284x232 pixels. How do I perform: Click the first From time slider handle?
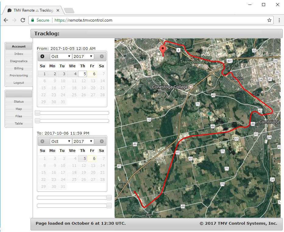click(37, 113)
